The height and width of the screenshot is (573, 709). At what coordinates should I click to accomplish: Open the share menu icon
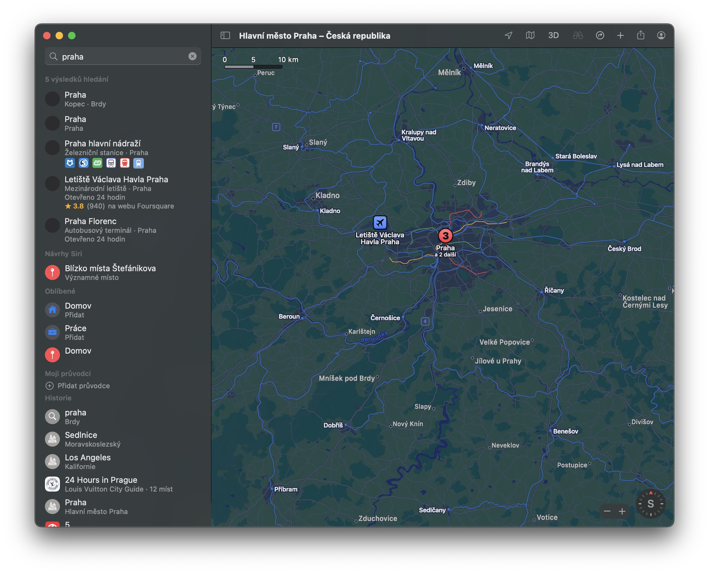coord(640,35)
